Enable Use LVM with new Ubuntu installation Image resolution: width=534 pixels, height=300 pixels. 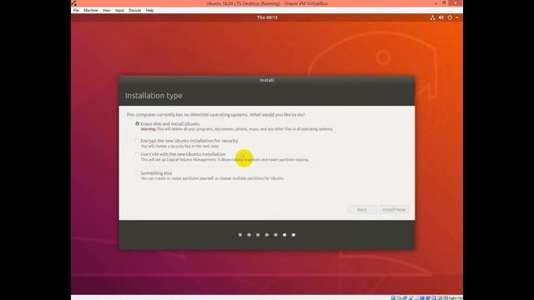(137, 154)
